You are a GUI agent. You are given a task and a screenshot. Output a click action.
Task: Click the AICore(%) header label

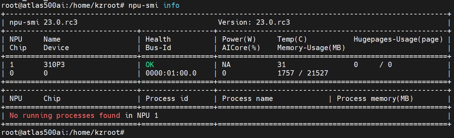click(x=241, y=48)
